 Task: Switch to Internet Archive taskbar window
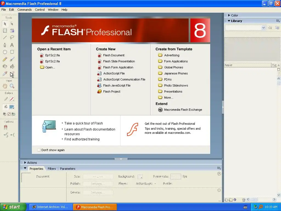[51, 207]
